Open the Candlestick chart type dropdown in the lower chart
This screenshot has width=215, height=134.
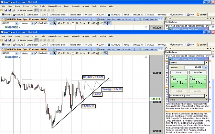(51, 53)
